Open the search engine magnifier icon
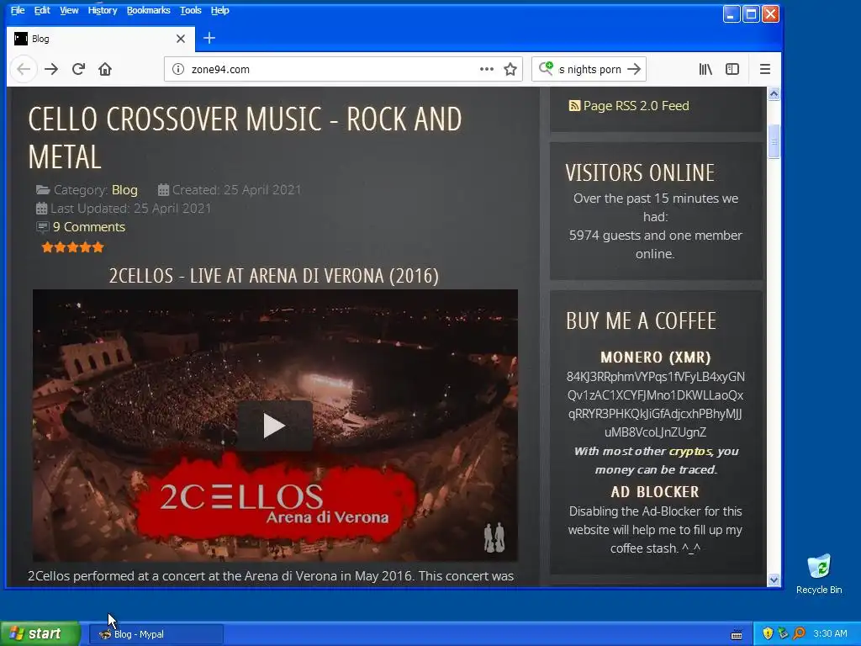The image size is (861, 646). pyautogui.click(x=546, y=69)
